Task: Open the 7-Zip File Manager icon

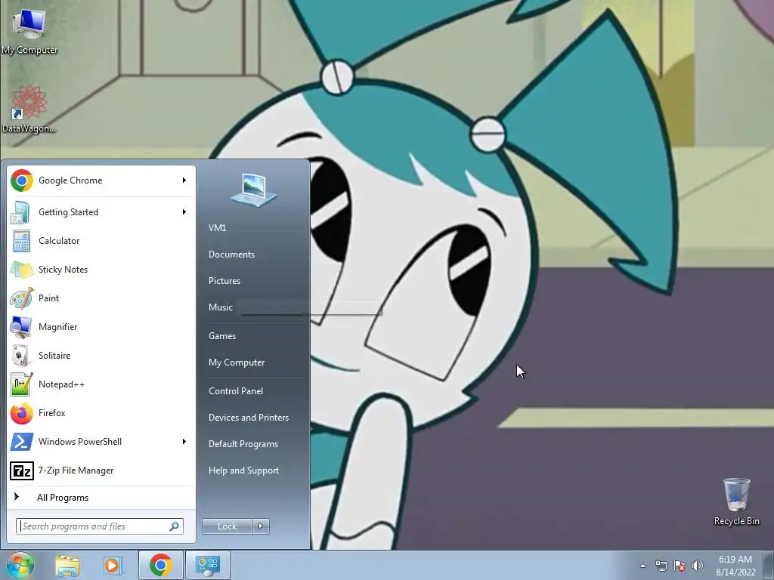Action: tap(21, 470)
